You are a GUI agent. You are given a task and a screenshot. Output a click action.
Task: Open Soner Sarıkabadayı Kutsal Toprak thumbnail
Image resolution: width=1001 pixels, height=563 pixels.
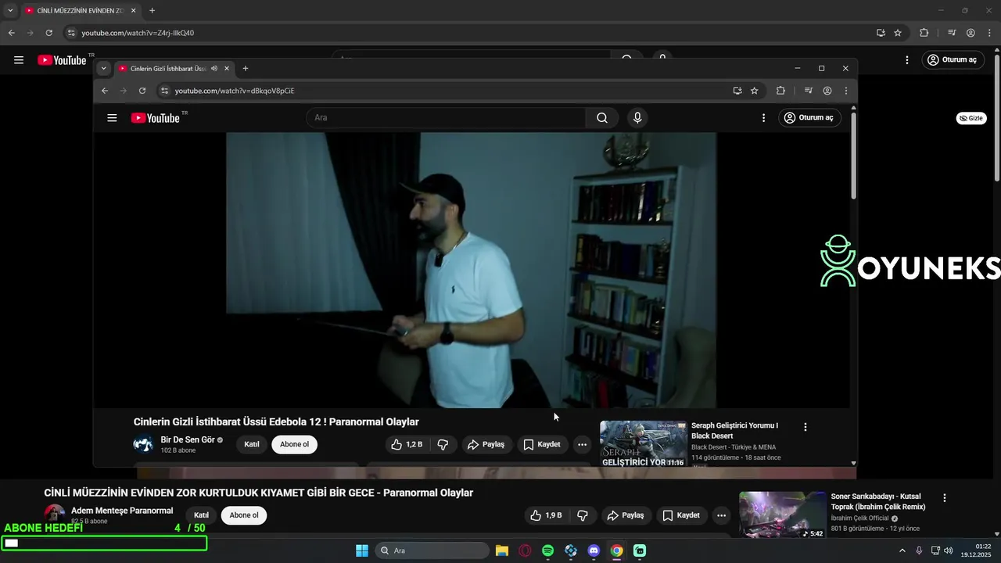click(782, 515)
